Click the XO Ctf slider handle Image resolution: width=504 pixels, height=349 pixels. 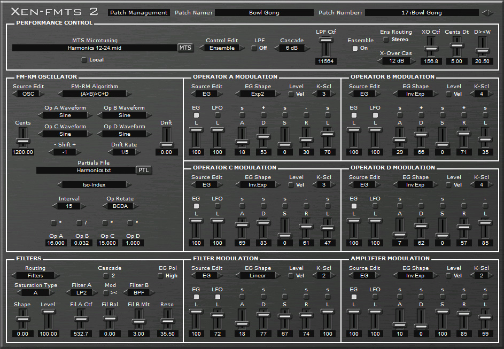click(x=431, y=49)
